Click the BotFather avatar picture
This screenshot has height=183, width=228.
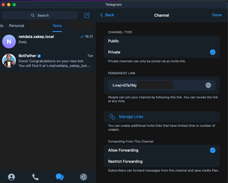[9, 61]
